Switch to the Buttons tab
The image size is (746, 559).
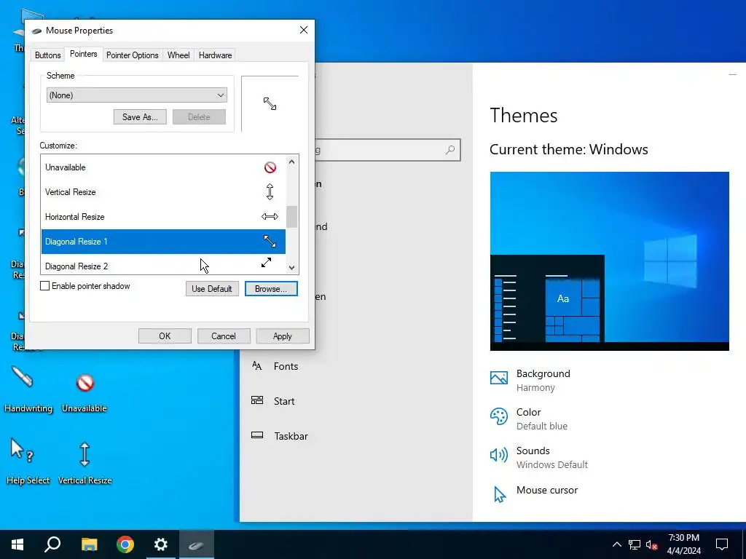tap(47, 55)
